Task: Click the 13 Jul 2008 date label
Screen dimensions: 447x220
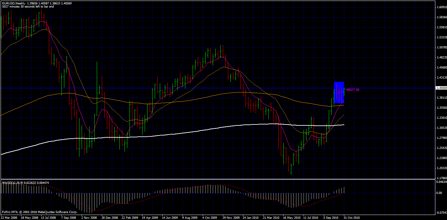Action: click(49, 217)
